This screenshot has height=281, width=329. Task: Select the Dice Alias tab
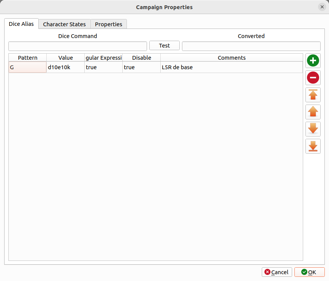coord(21,24)
